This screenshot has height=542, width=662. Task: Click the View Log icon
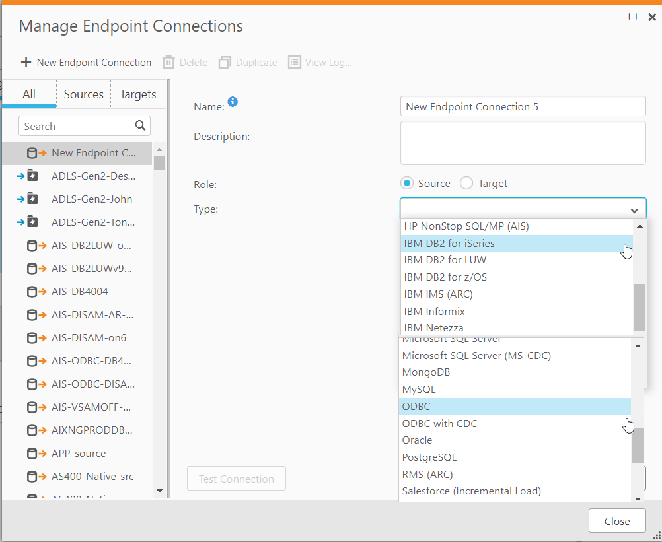coord(295,61)
